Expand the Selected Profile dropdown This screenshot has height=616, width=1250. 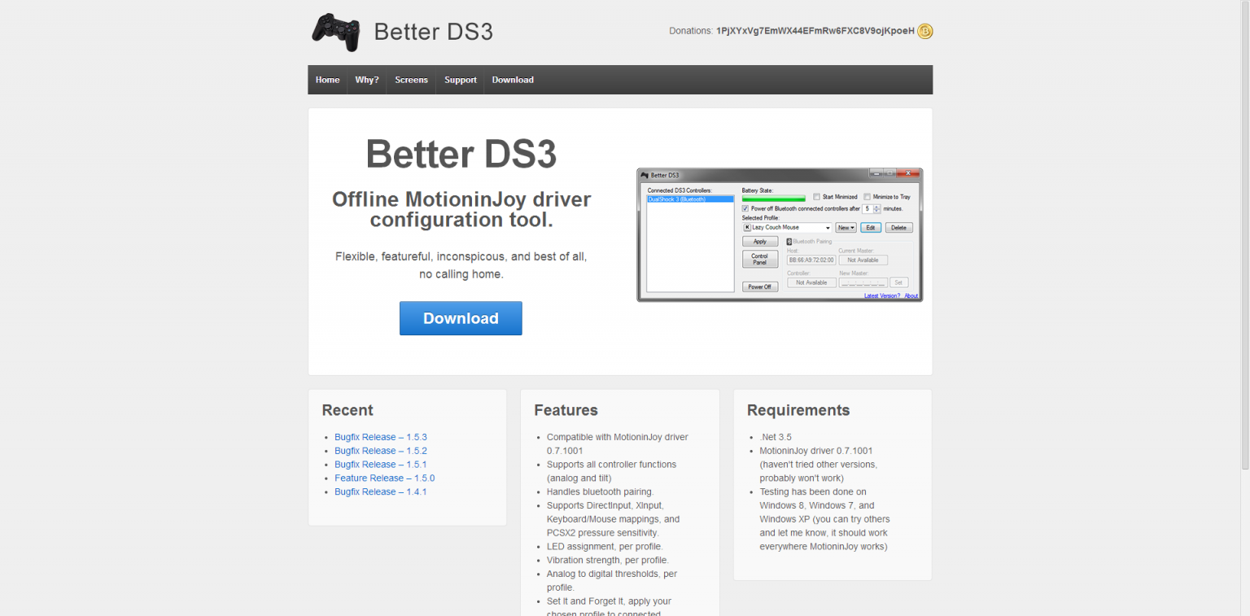click(x=828, y=228)
